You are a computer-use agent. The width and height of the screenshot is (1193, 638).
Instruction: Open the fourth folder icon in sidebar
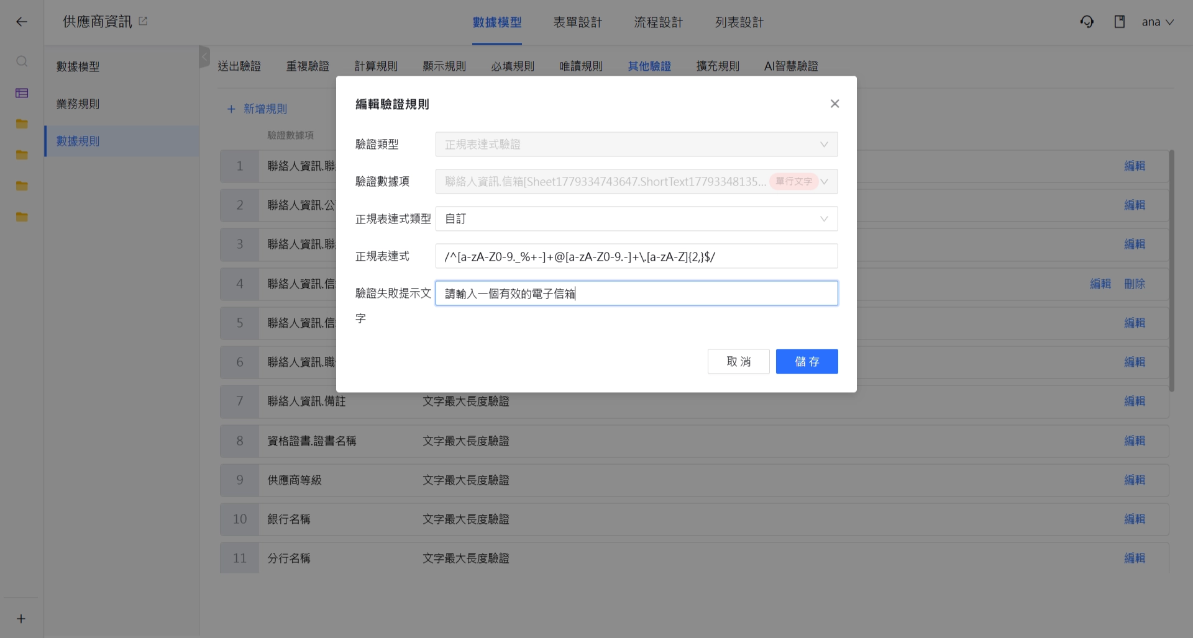pyautogui.click(x=22, y=217)
